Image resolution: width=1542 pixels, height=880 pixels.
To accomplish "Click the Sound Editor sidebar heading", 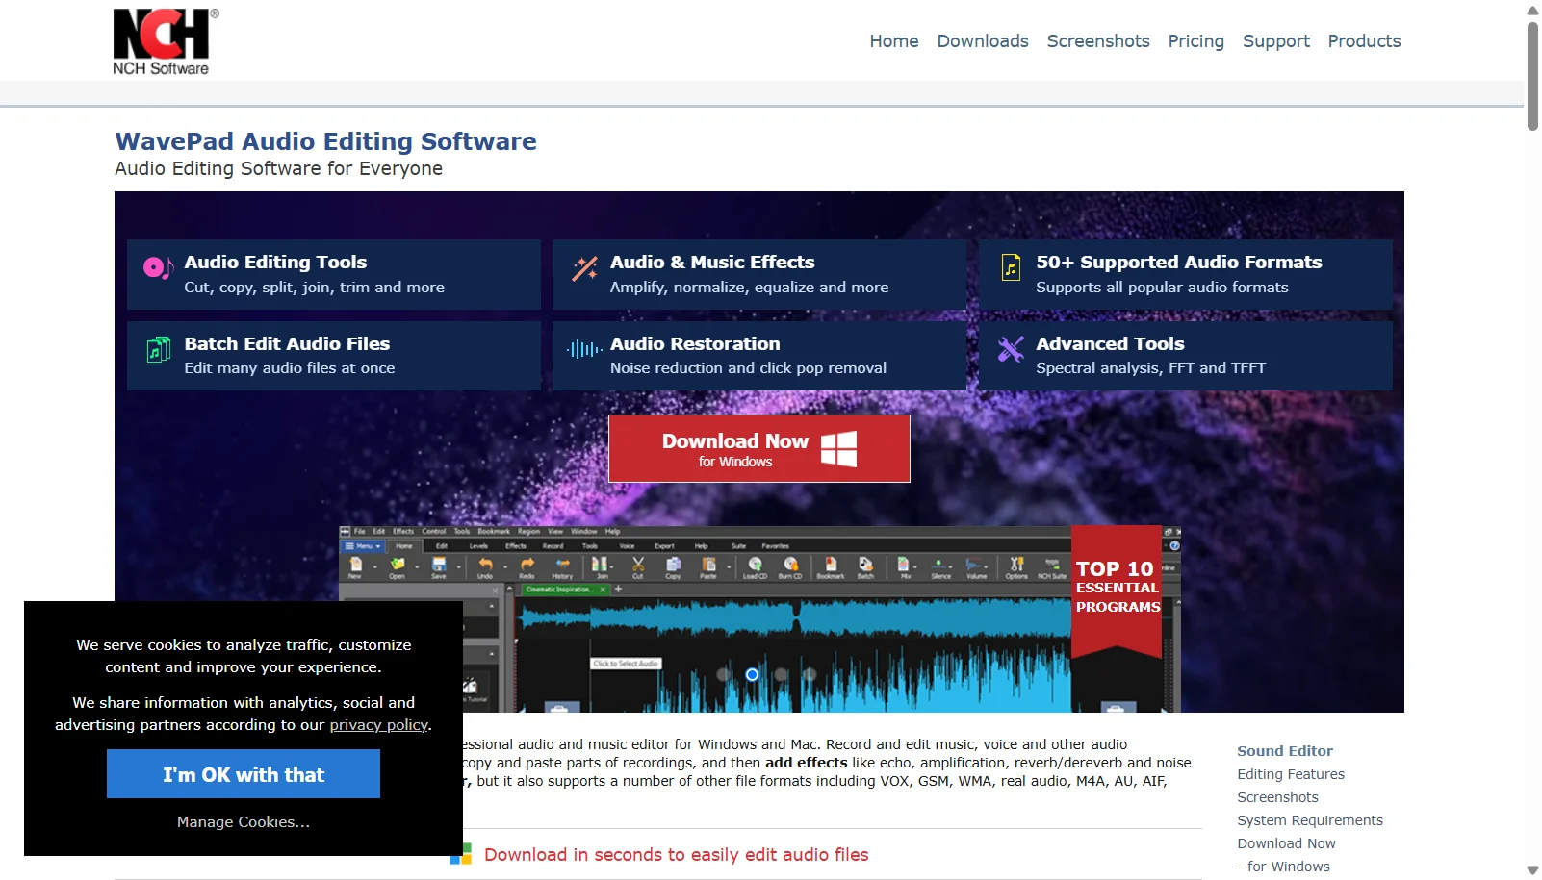I will [1285, 751].
